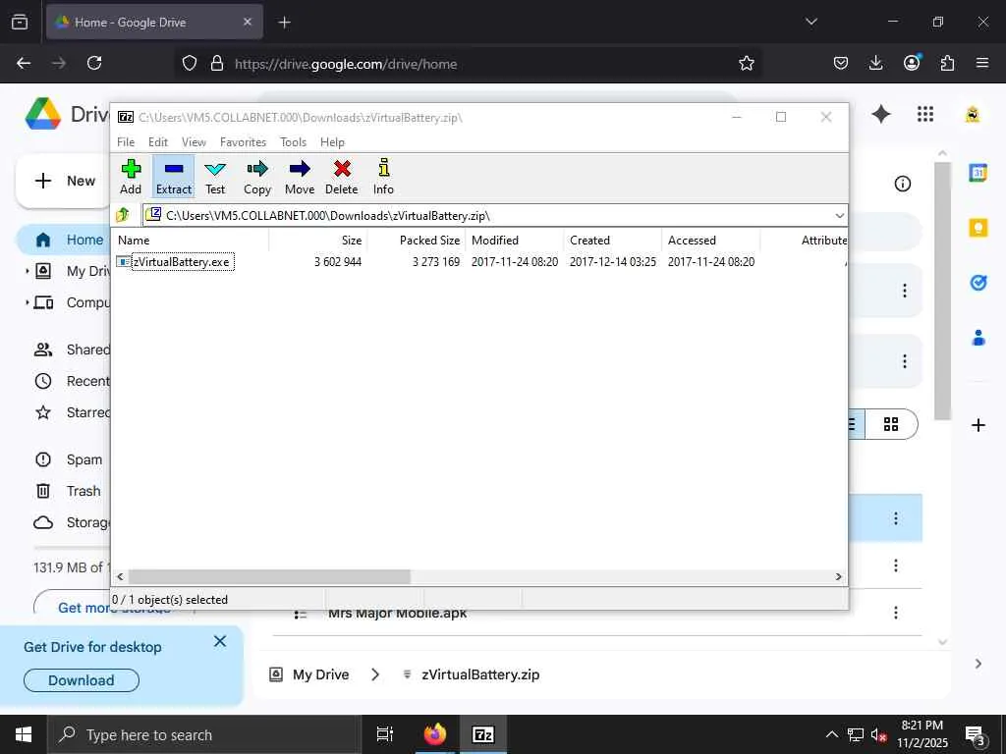Image resolution: width=1006 pixels, height=754 pixels.
Task: Open the Google apps grid
Action: point(925,115)
